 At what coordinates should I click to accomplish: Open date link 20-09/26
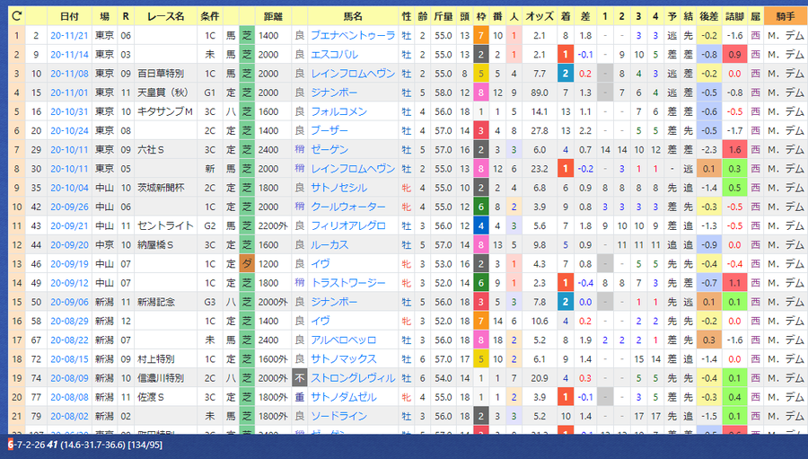tap(69, 207)
